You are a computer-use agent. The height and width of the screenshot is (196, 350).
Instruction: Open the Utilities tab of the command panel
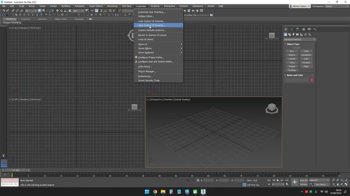pyautogui.click(x=315, y=29)
